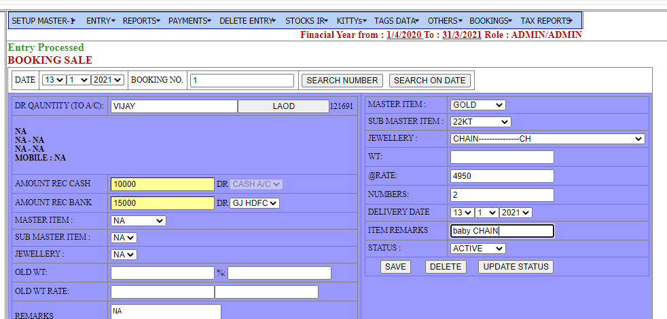
Task: Open the booking date year dropdown
Action: tap(108, 80)
